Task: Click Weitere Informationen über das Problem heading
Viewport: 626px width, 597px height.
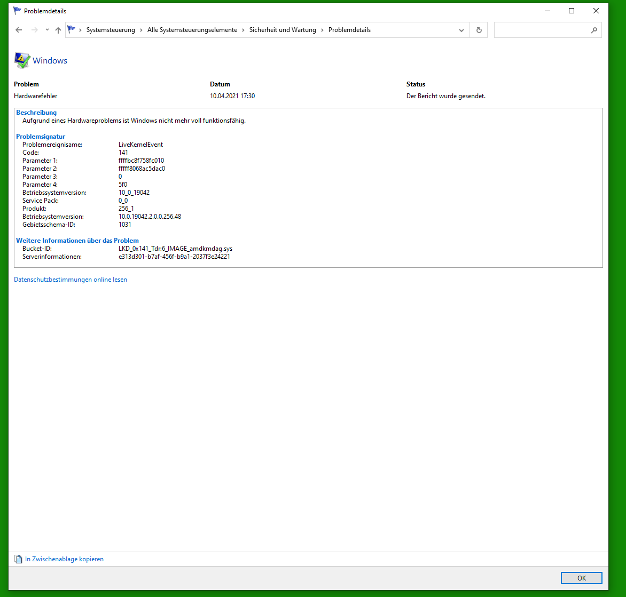Action: tap(77, 241)
